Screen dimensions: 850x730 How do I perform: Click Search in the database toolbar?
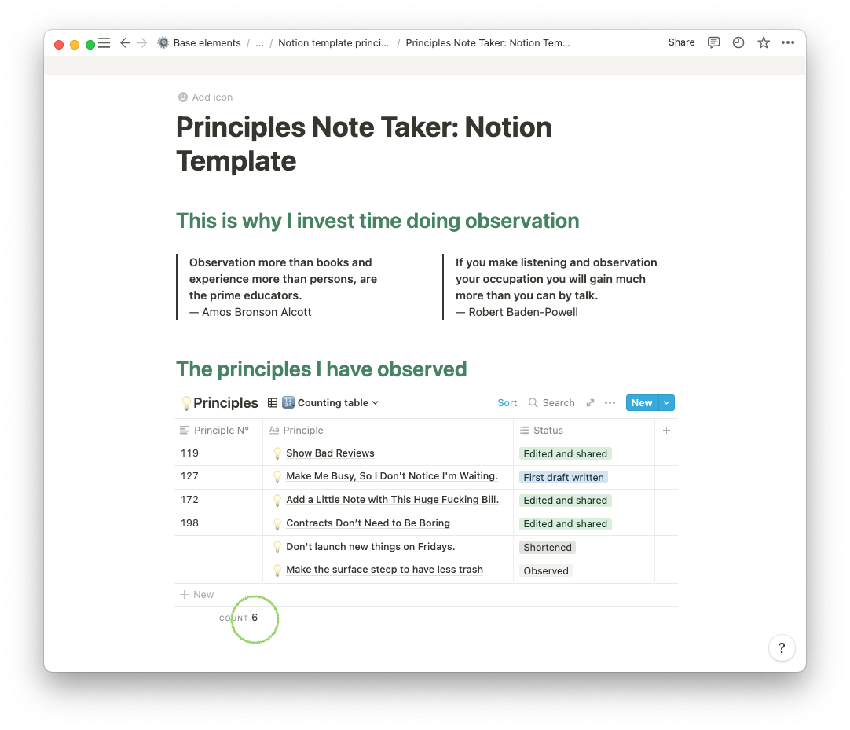[551, 403]
